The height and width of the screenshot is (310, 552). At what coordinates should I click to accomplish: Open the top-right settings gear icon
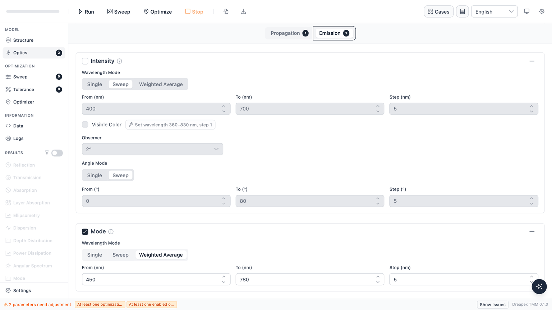click(542, 11)
